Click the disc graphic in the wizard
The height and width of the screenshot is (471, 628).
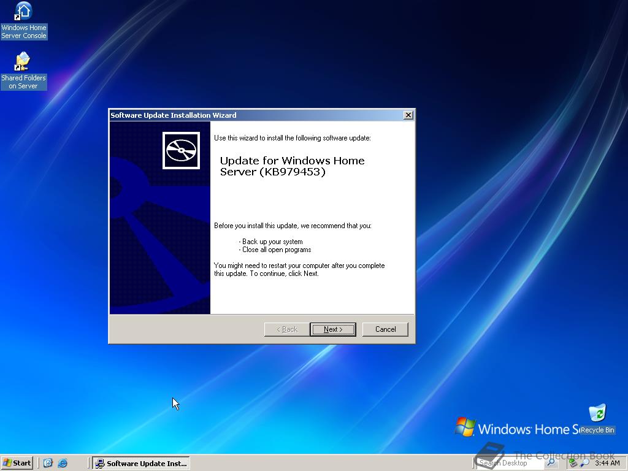(181, 150)
